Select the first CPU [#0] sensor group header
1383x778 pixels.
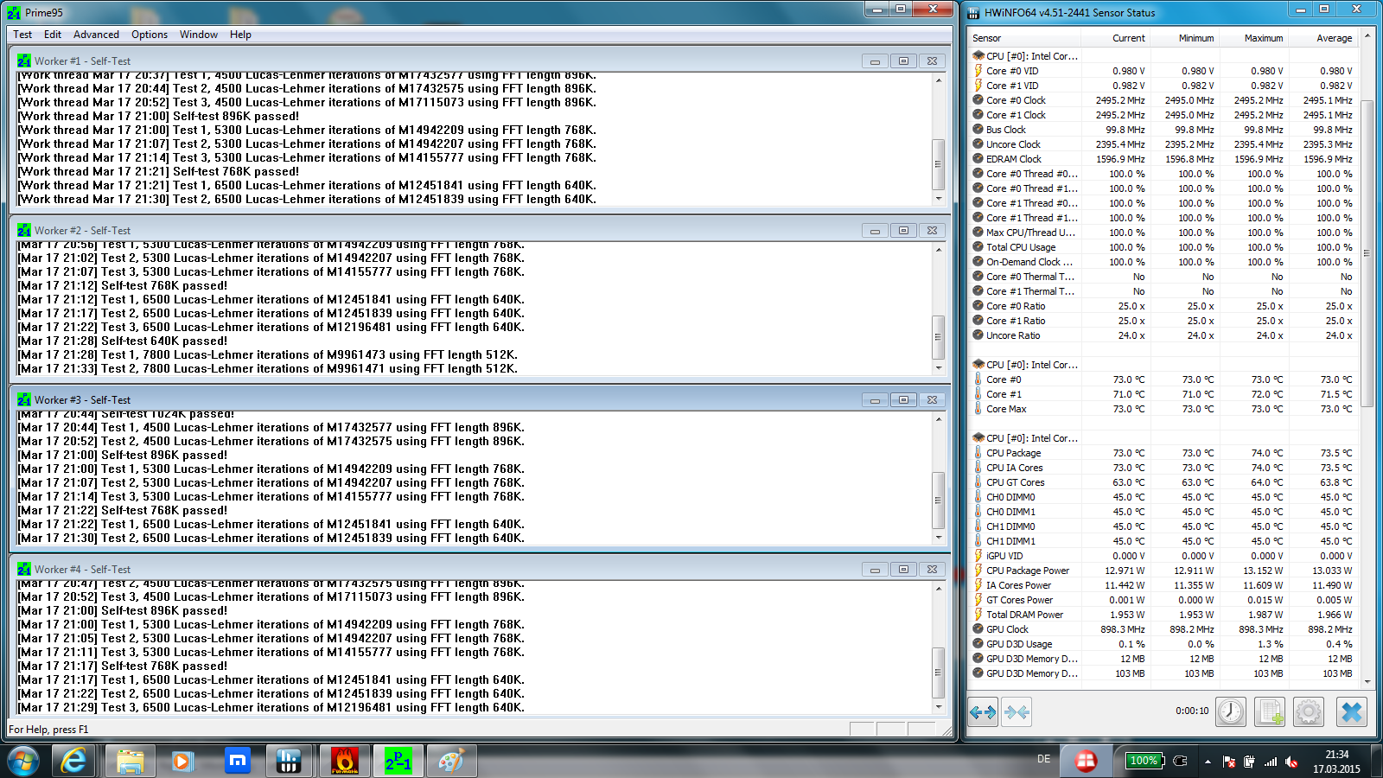click(x=1031, y=56)
